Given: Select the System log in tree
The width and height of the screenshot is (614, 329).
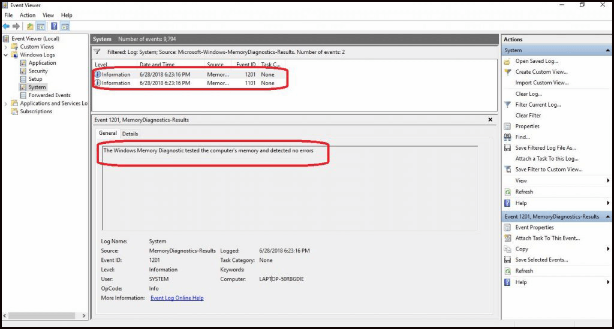Looking at the screenshot, I should (x=37, y=87).
